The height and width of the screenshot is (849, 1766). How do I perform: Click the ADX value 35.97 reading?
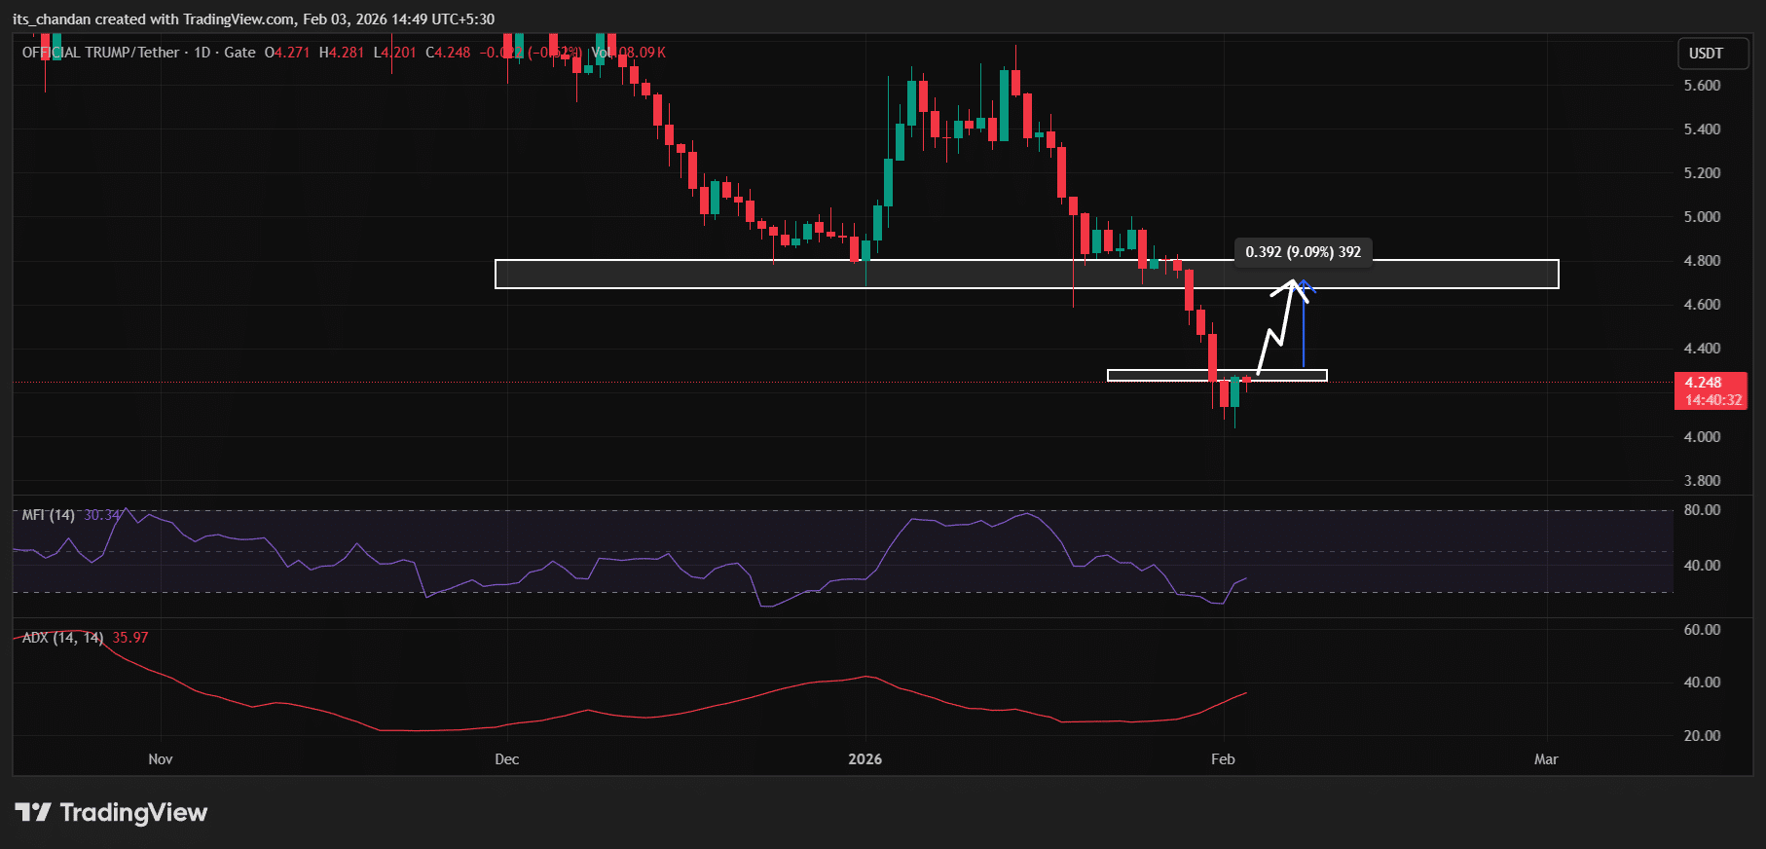tap(130, 638)
